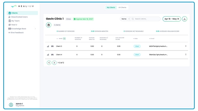198x111 pixels.
Task: Open the Knowledge Base menu item
Action: point(17,29)
